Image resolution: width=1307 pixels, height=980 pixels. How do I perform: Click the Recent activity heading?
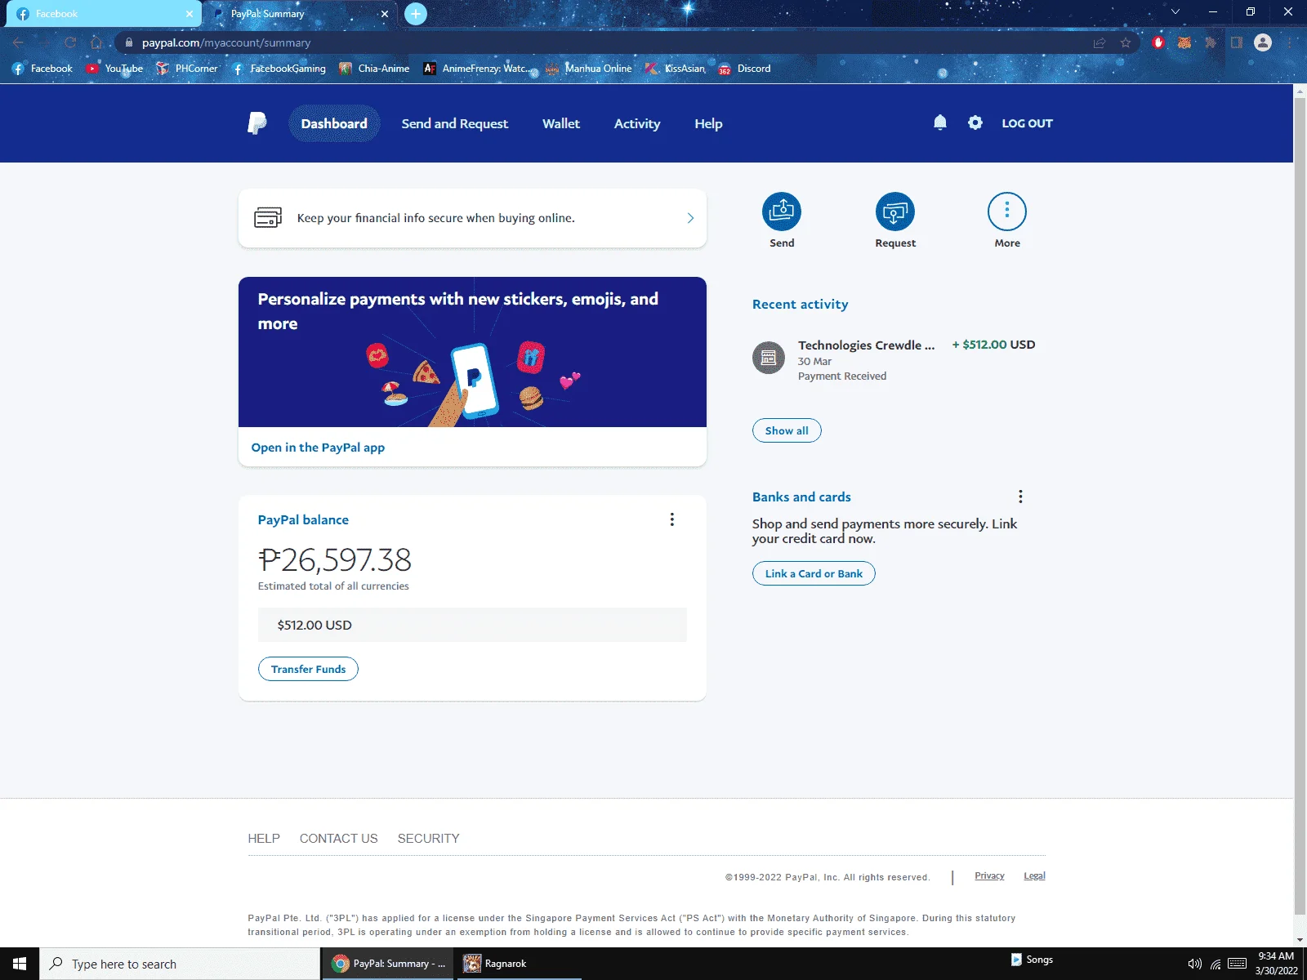(x=801, y=304)
